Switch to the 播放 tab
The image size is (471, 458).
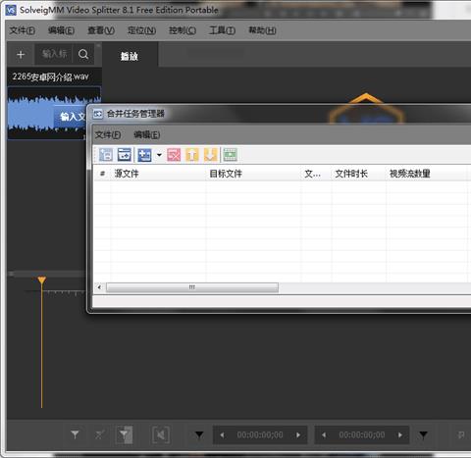[130, 56]
